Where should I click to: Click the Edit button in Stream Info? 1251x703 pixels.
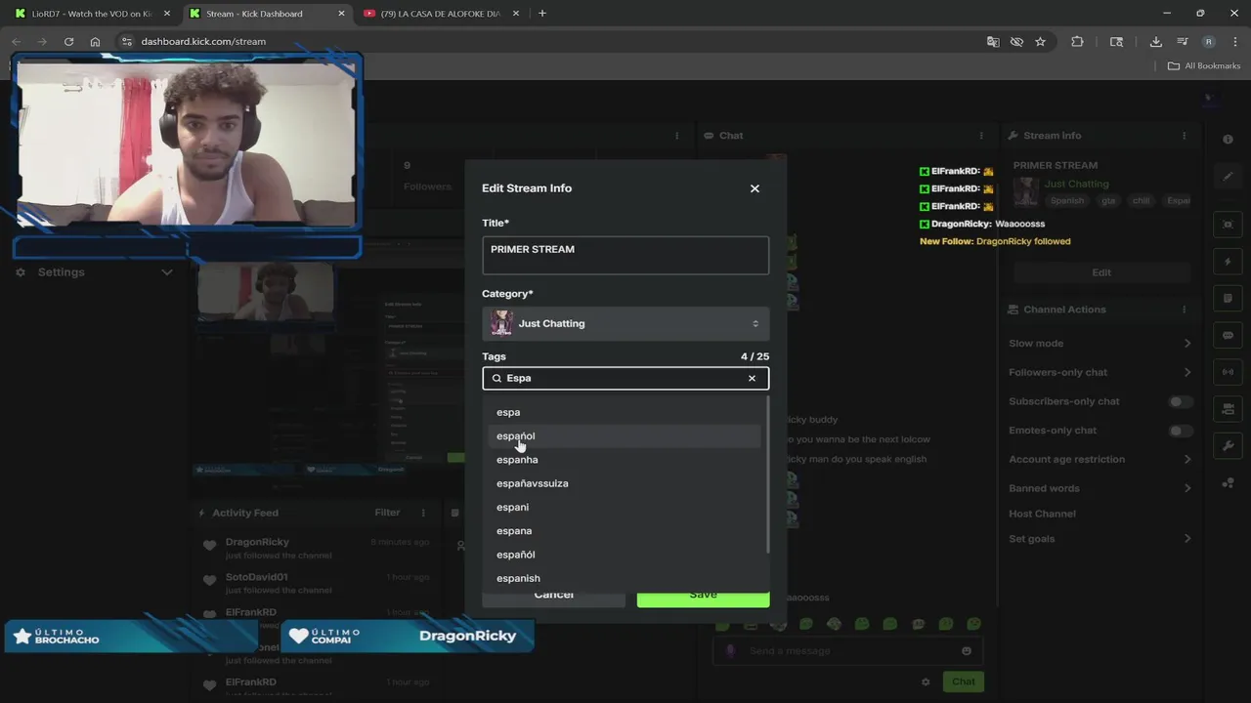(1101, 272)
